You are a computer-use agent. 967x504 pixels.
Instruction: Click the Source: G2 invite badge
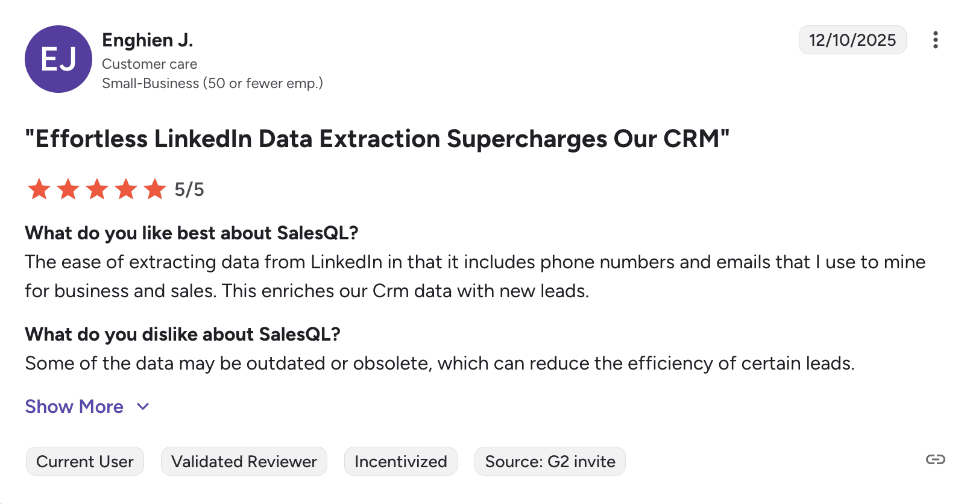pos(550,461)
